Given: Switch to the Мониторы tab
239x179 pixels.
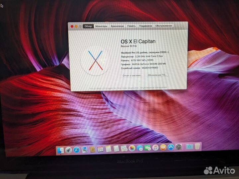Looking at the screenshot, I should click(x=101, y=26).
